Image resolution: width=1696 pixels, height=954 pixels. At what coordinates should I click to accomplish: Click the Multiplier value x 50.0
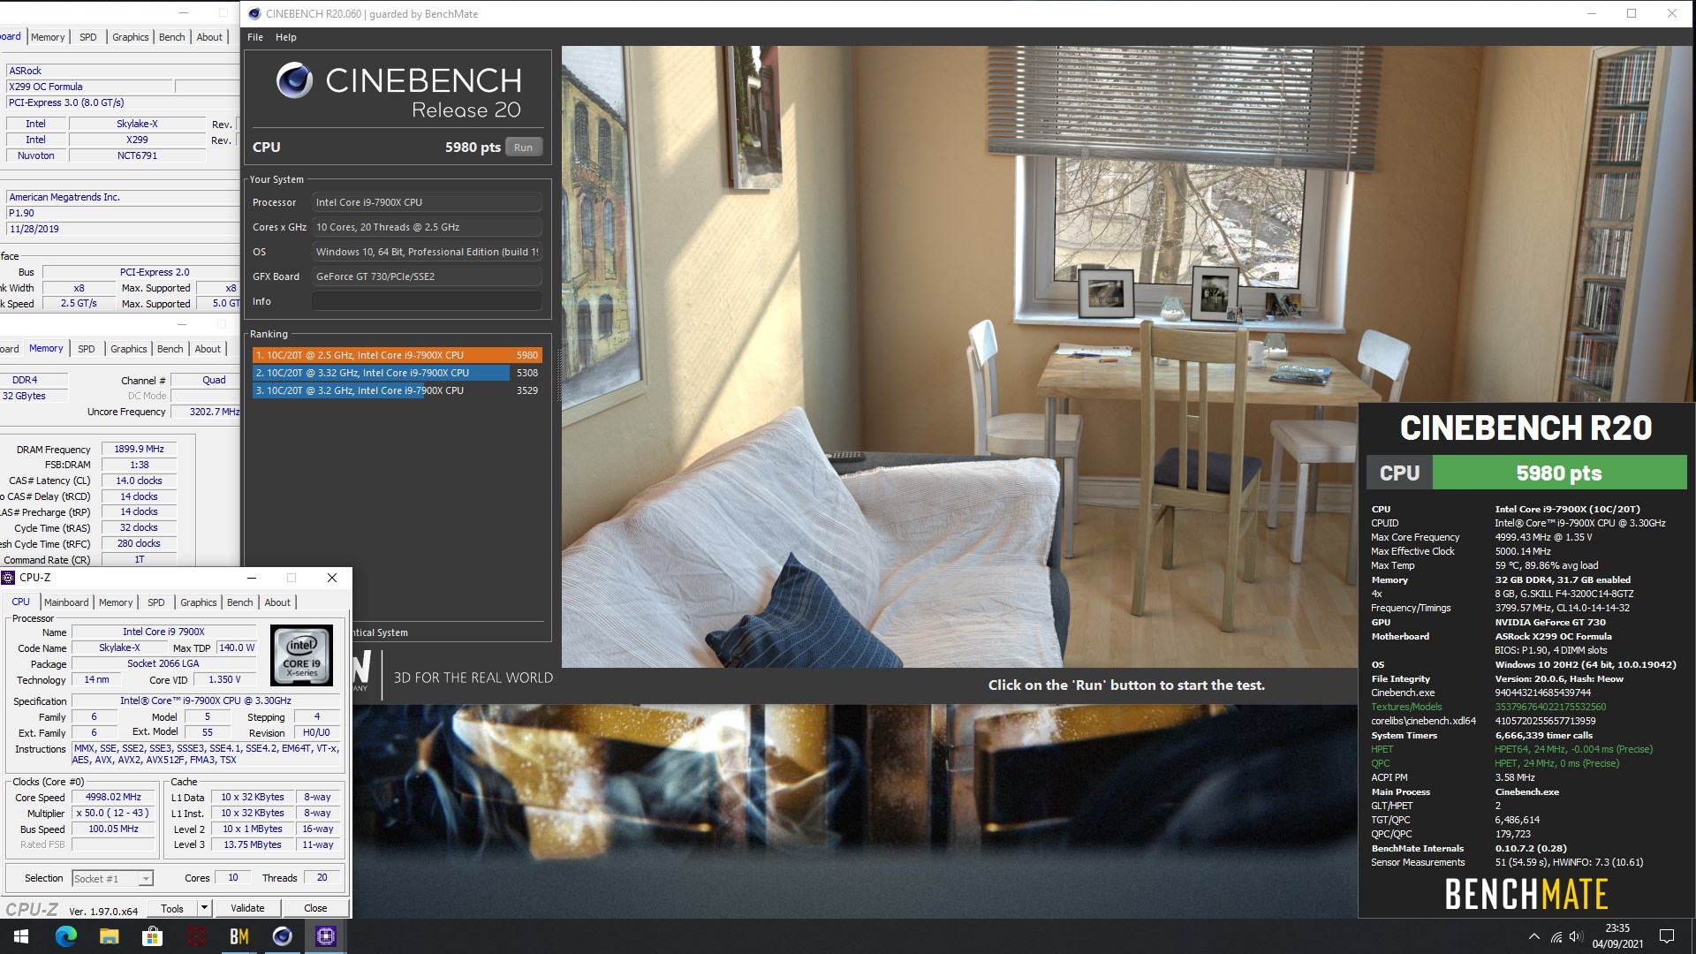click(x=113, y=813)
